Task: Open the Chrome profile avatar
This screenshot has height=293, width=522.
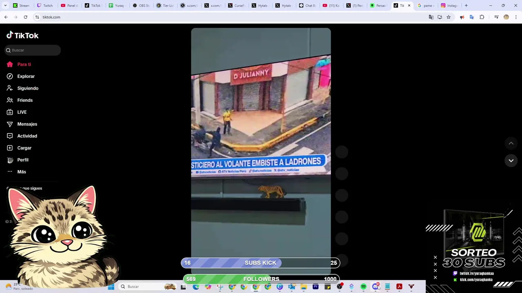Action: (506, 17)
